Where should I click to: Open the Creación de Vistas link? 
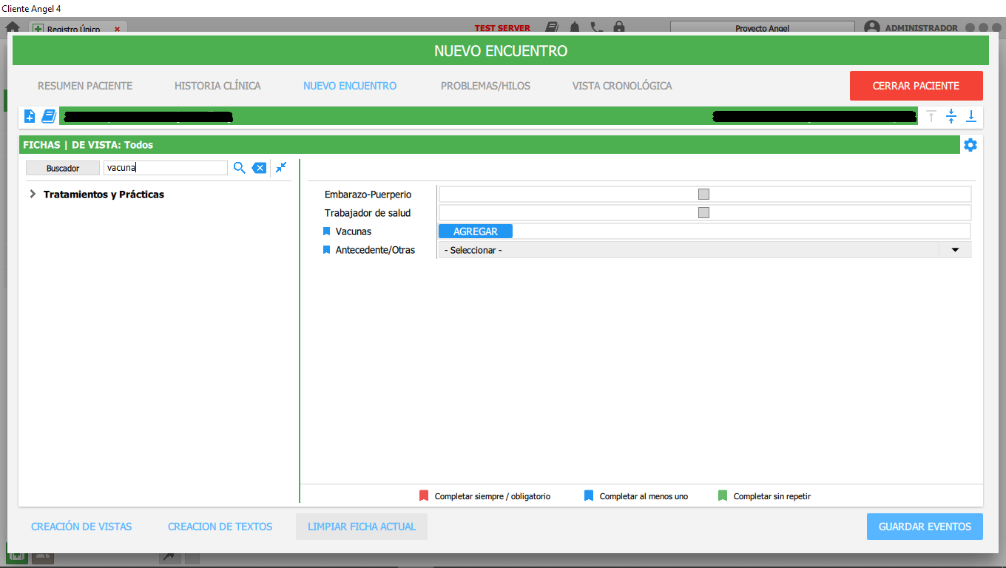click(x=81, y=527)
